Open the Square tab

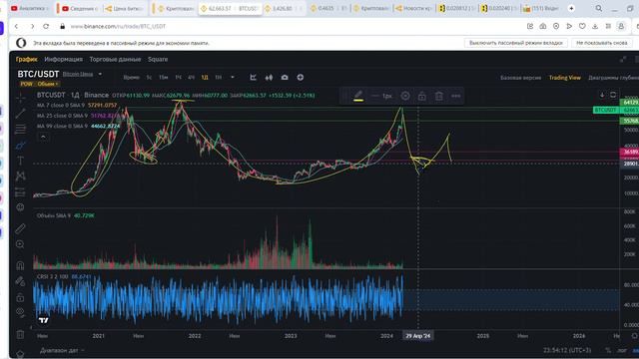pos(158,60)
